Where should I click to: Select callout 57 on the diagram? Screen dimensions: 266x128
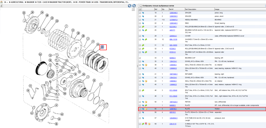coord(31,86)
